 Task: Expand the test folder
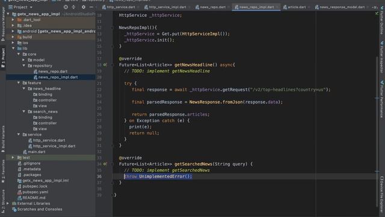(13, 157)
